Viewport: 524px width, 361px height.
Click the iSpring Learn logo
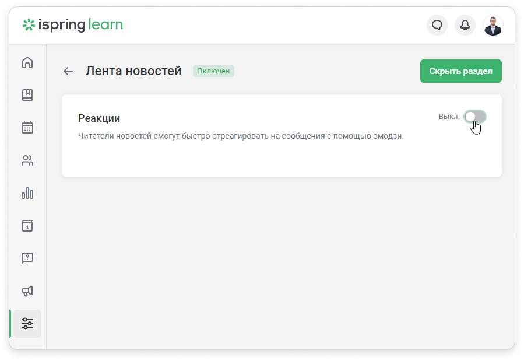pyautogui.click(x=73, y=24)
